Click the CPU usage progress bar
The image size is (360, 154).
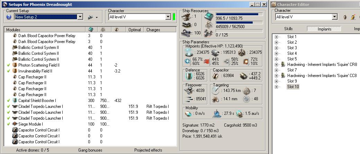[239, 14]
